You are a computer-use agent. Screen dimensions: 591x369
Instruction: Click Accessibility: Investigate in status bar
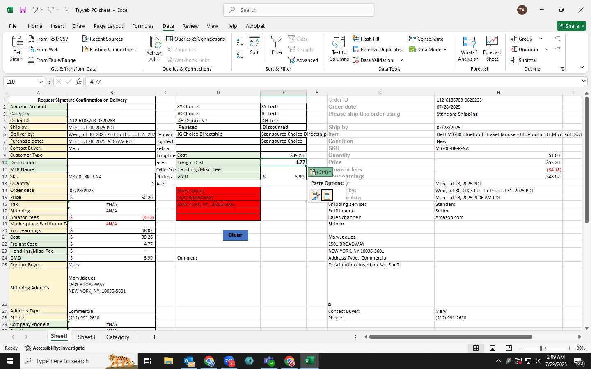point(55,348)
